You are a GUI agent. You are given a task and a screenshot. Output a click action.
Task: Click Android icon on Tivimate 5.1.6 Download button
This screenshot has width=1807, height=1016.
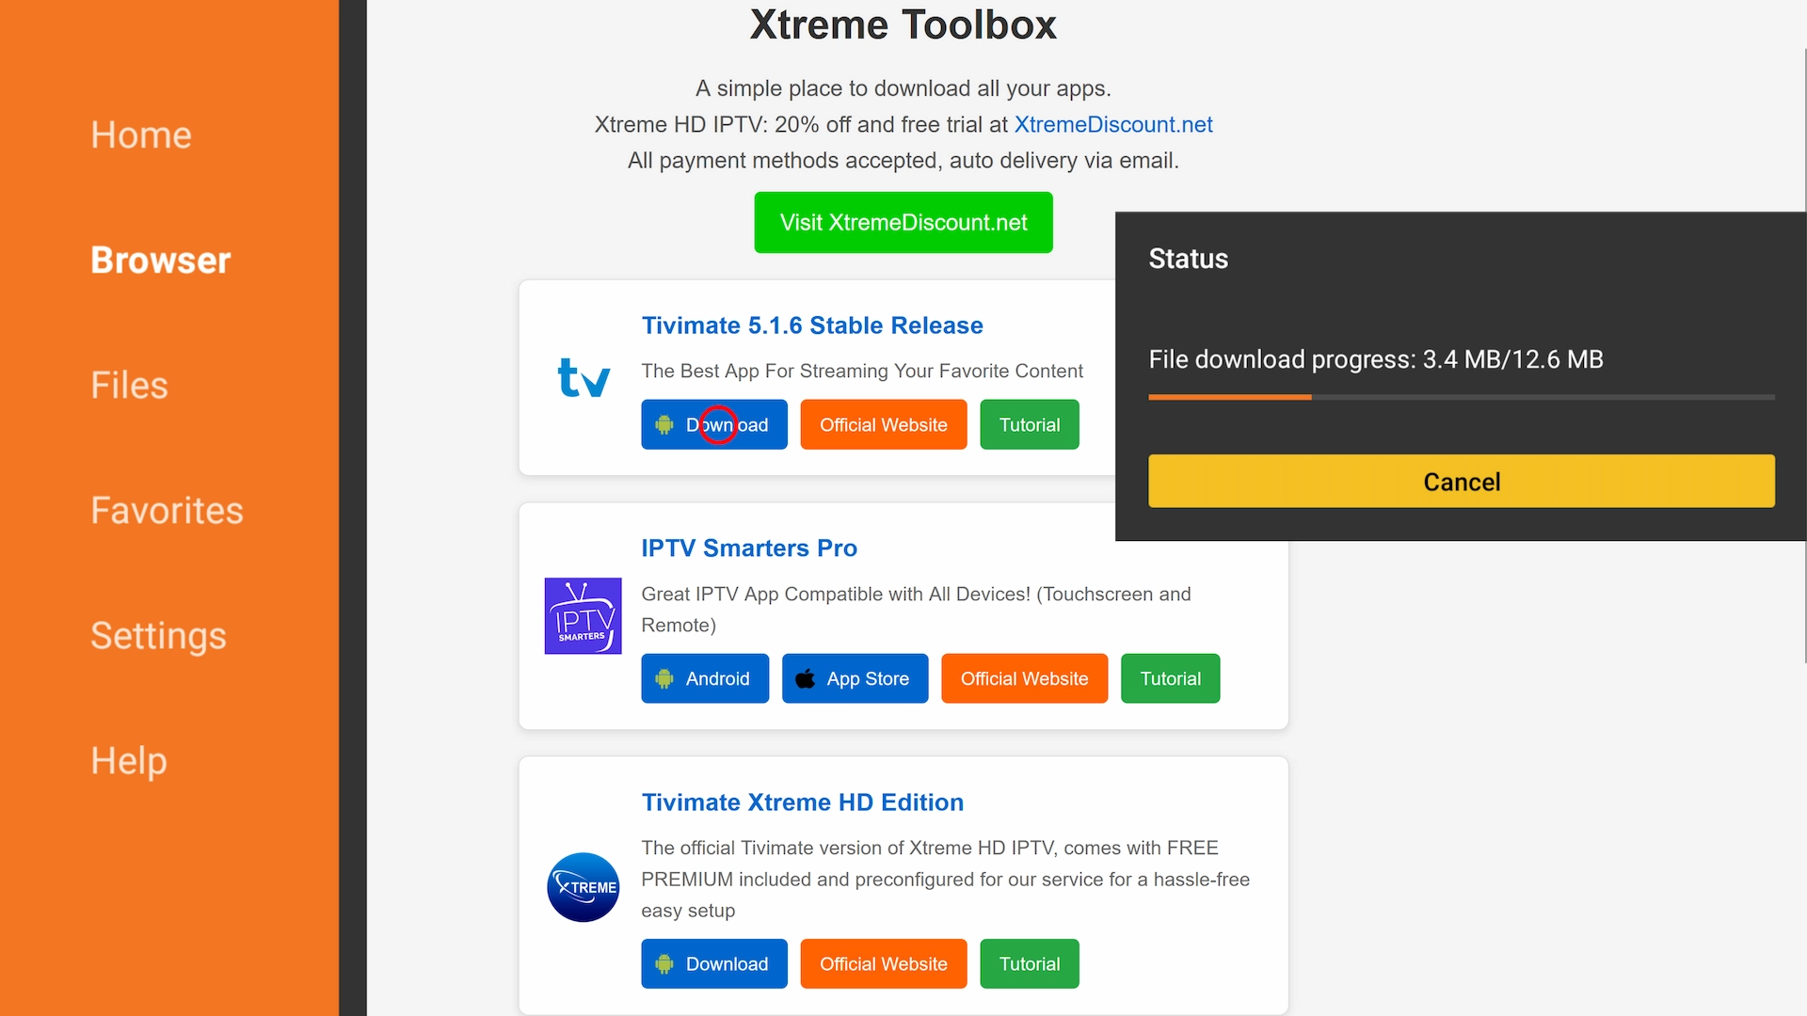pyautogui.click(x=664, y=425)
